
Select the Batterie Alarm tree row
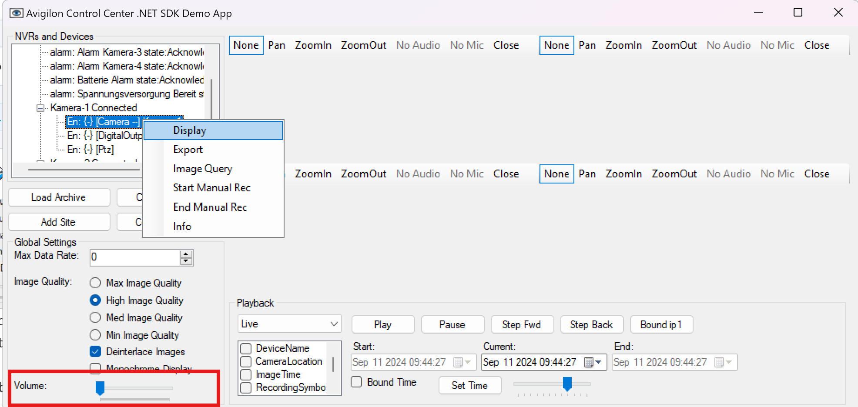click(x=127, y=80)
